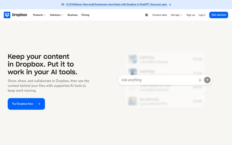The height and width of the screenshot is (145, 232).
Task: Click Contact sales link
Action: [159, 15]
